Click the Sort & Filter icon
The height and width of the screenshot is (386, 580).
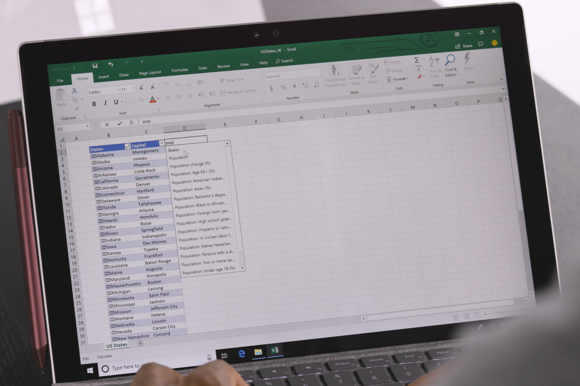(x=434, y=62)
